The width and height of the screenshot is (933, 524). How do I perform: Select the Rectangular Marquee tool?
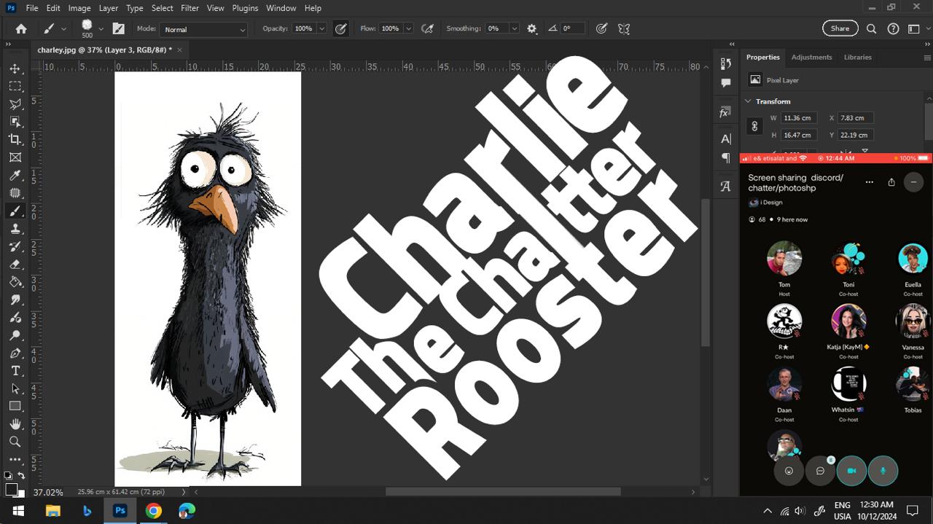pyautogui.click(x=15, y=86)
